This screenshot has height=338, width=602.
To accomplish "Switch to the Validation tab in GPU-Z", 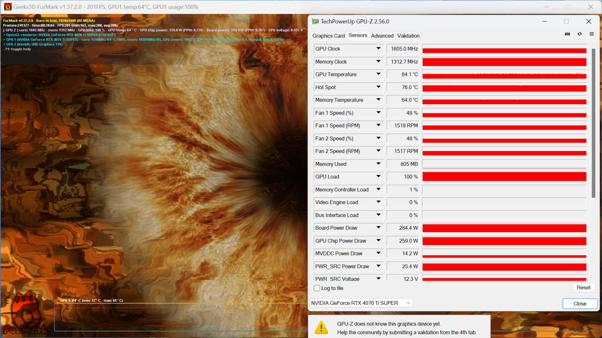I will pyautogui.click(x=408, y=36).
